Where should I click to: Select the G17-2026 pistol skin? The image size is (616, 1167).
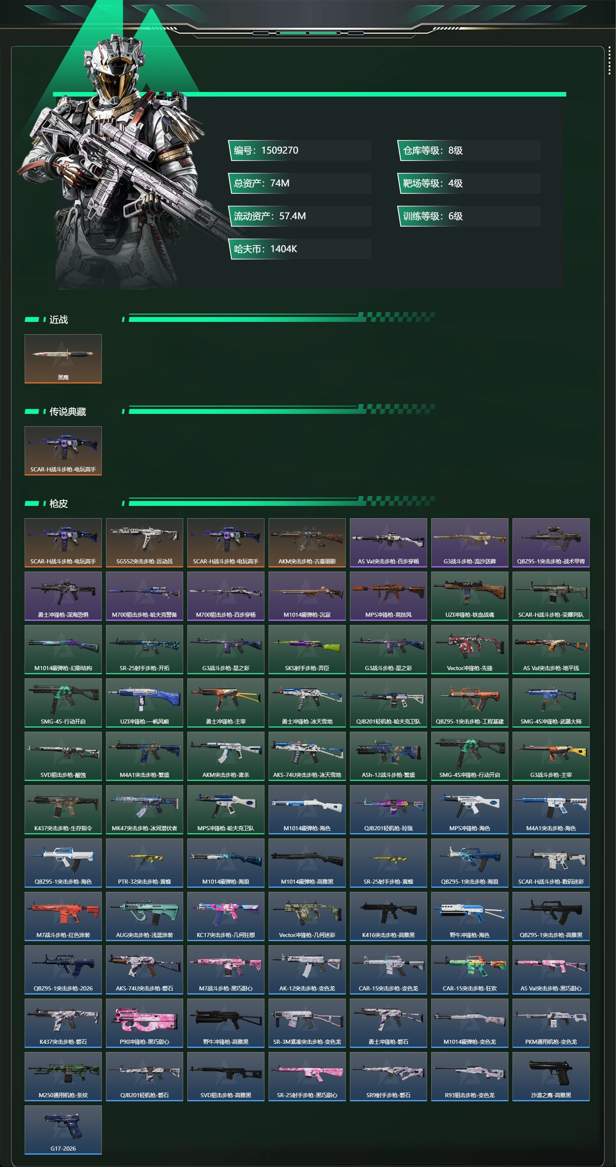(63, 1130)
